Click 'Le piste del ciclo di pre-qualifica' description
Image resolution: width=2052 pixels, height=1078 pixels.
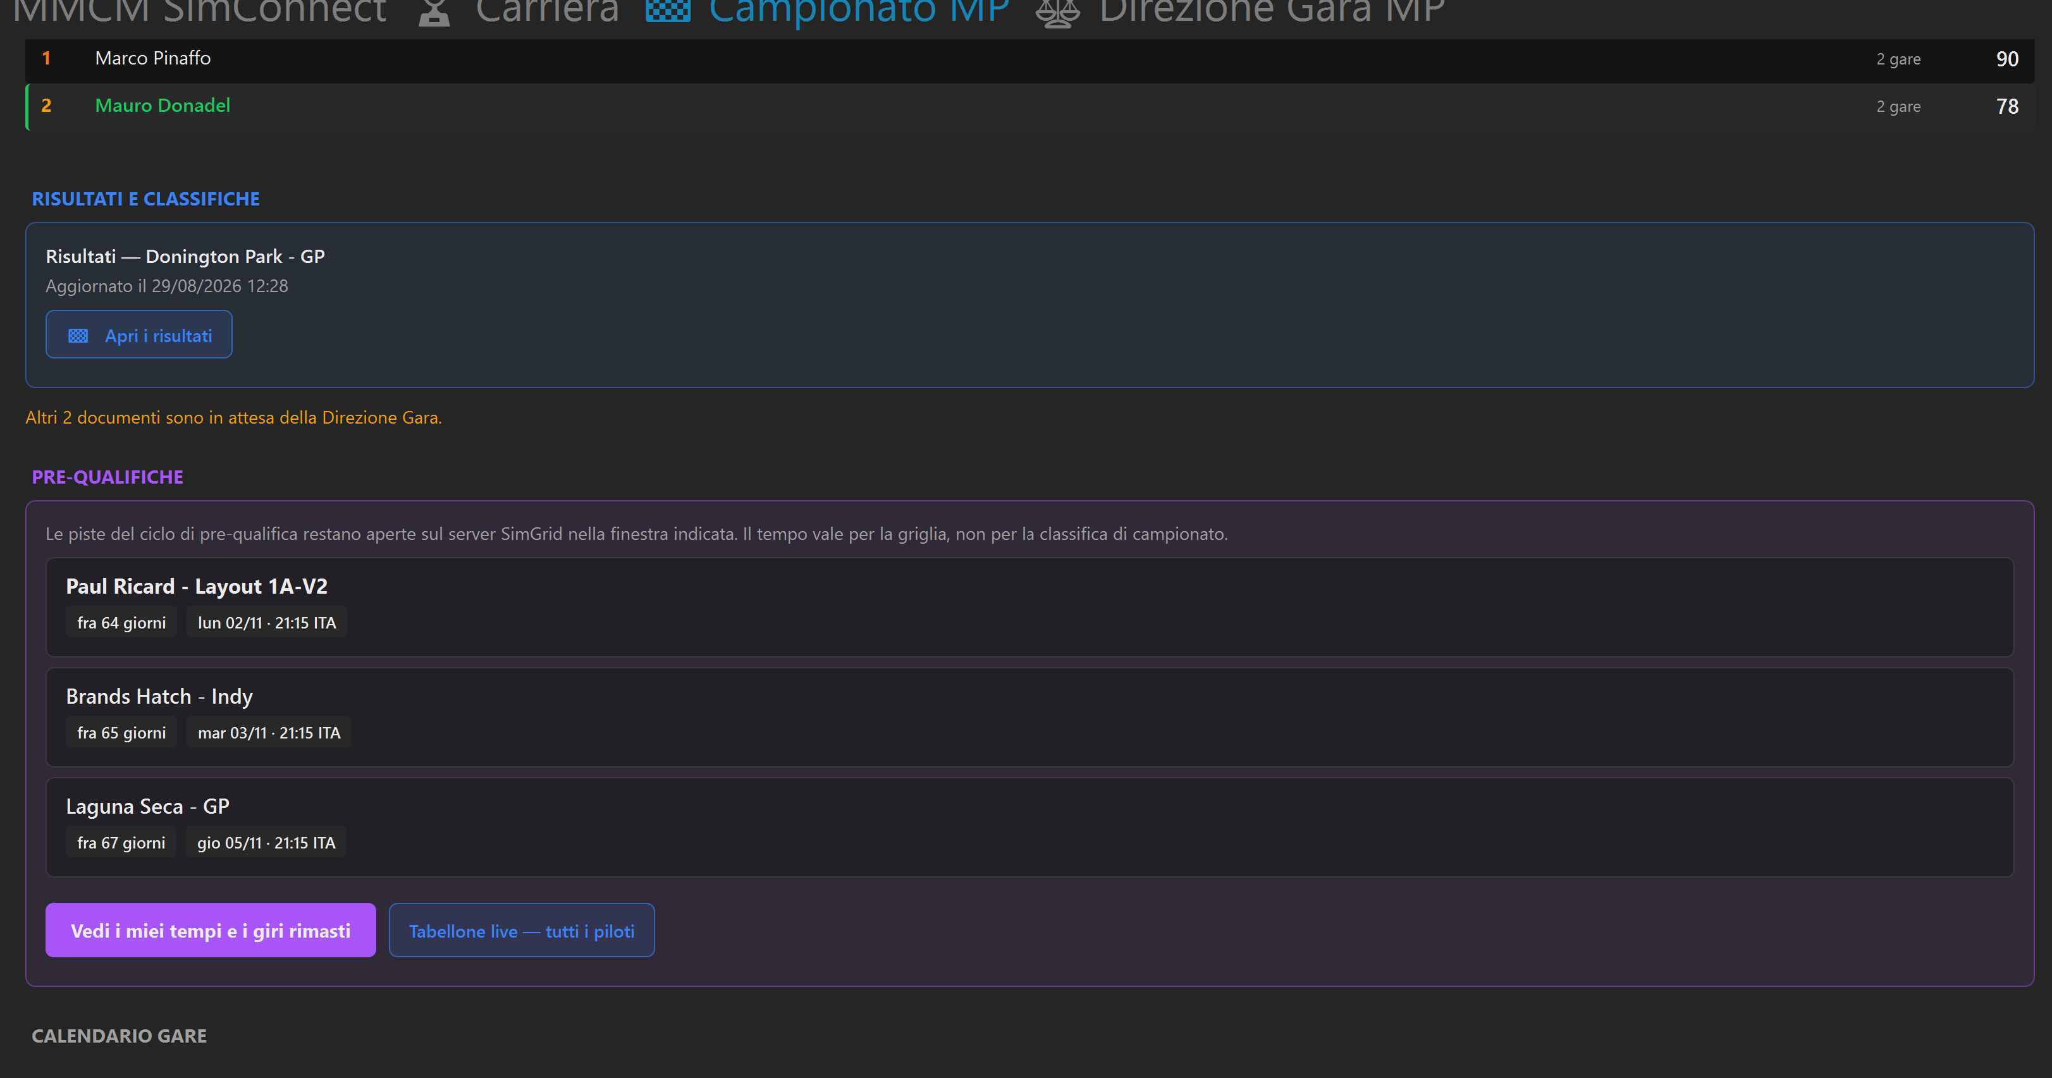pyautogui.click(x=637, y=534)
